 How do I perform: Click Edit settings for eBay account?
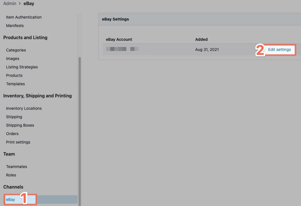click(279, 50)
